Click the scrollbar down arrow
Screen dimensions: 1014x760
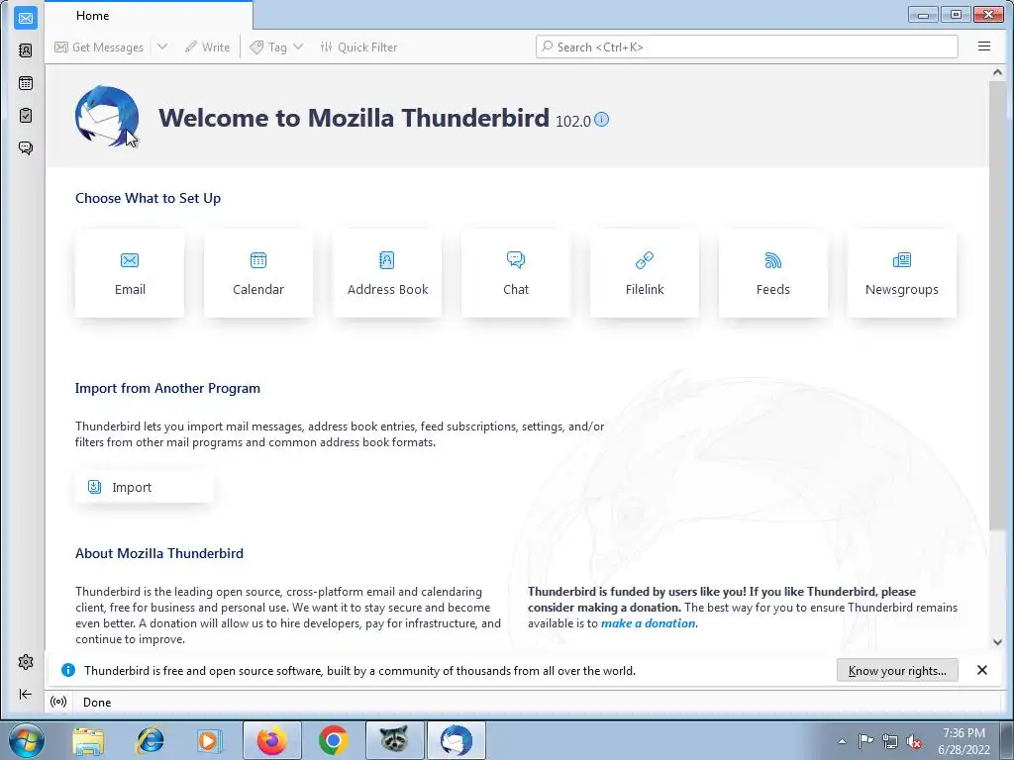point(997,641)
